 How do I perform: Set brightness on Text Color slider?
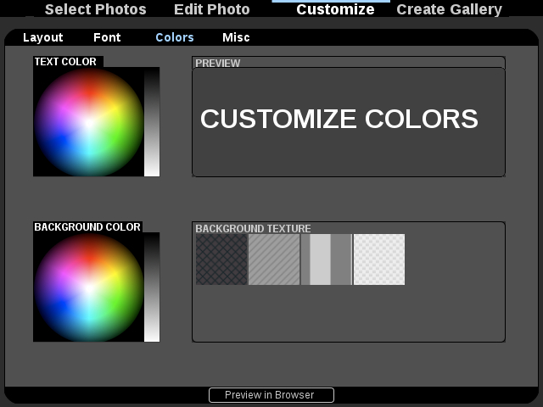(x=152, y=122)
